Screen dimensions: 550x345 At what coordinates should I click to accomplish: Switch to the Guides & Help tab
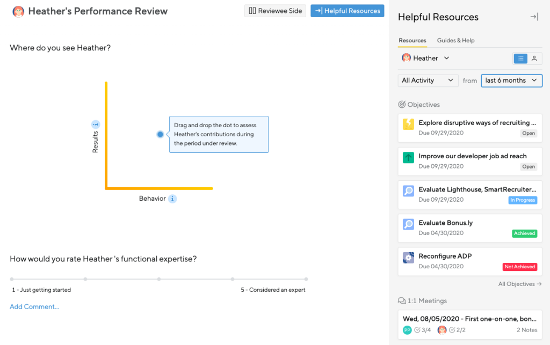click(454, 40)
